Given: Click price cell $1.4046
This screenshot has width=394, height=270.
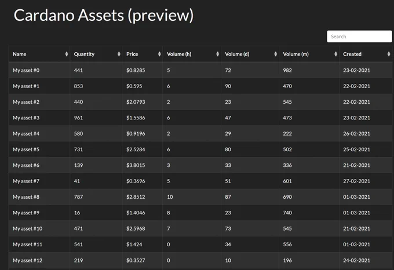Looking at the screenshot, I should point(136,213).
